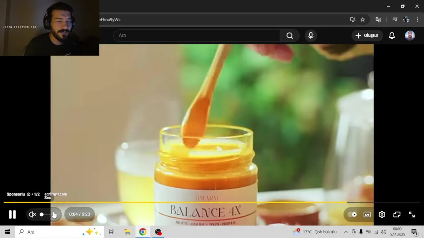
Task: Open Google Translate extension icon
Action: coord(378,20)
